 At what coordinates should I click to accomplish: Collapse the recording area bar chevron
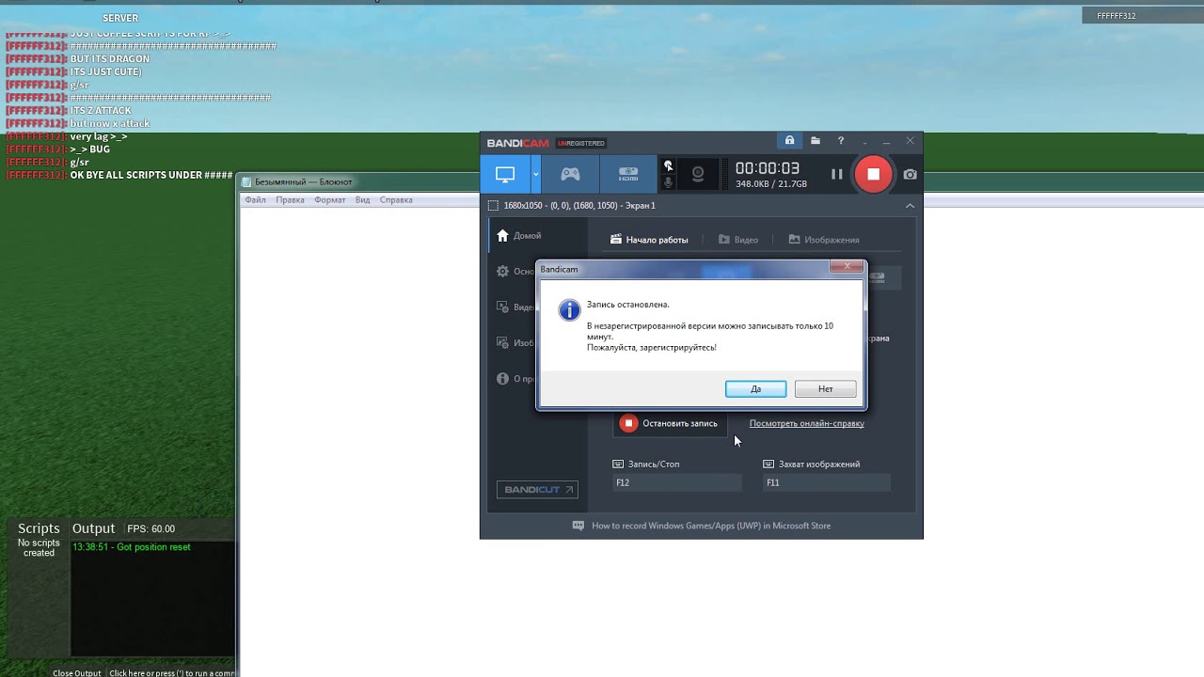pos(910,205)
